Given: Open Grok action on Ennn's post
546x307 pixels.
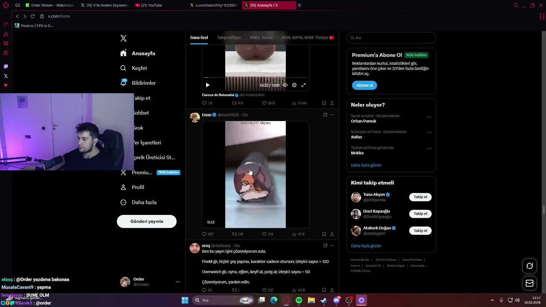Looking at the screenshot, I should [x=325, y=115].
